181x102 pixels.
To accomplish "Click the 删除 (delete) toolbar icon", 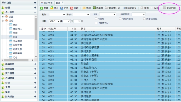I will click(72, 8).
